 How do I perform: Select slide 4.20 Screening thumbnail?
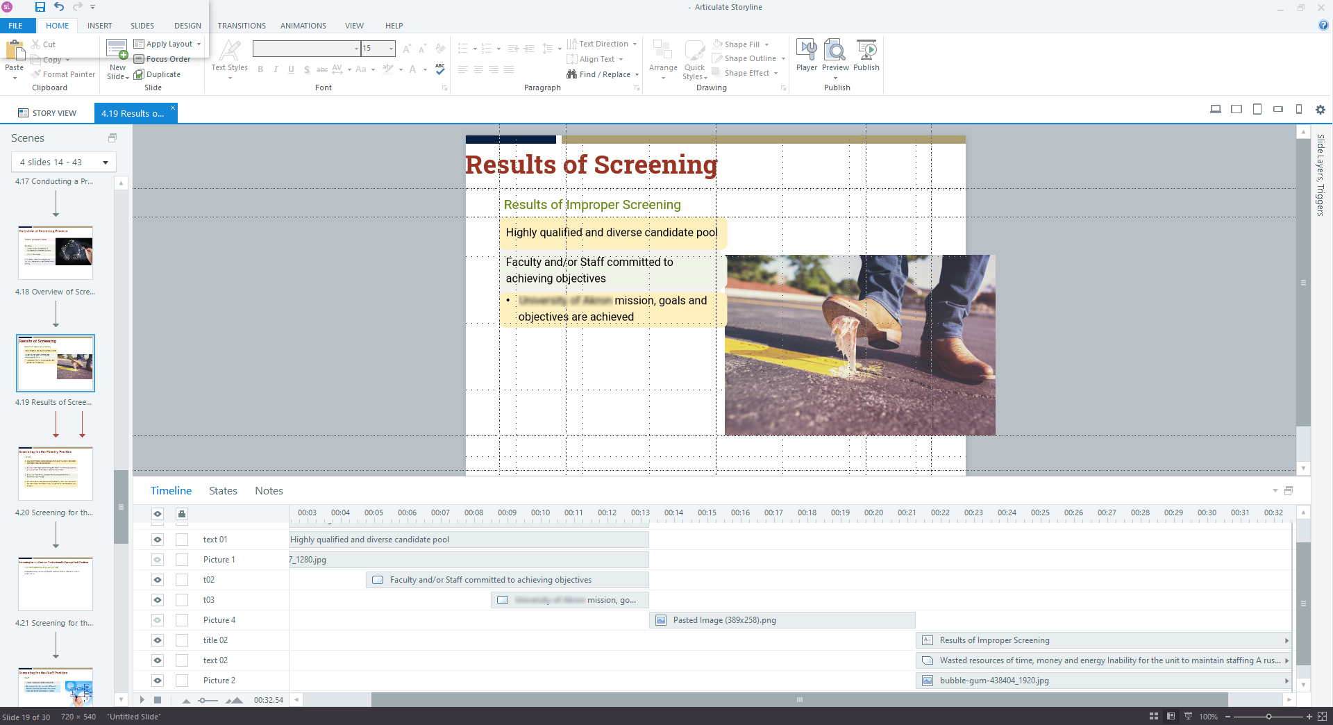[56, 474]
